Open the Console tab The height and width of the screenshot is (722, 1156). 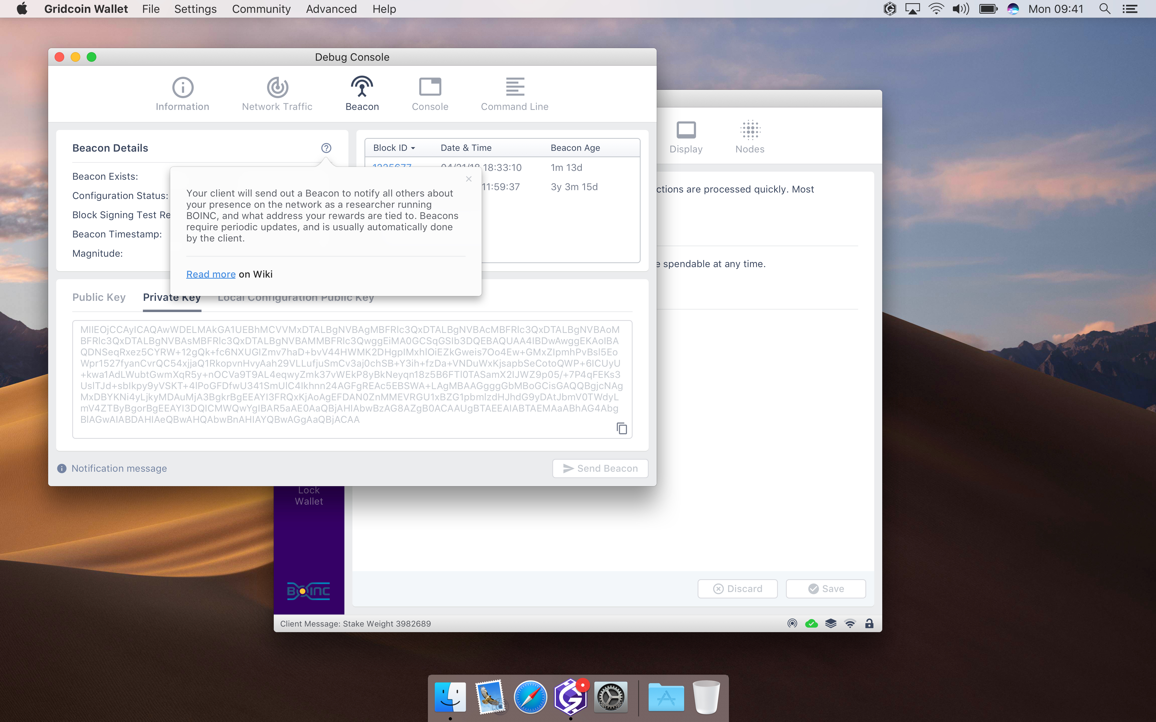click(430, 94)
